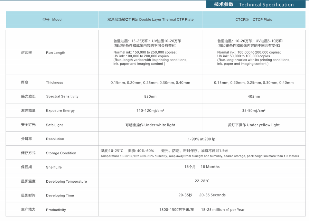Select the Run Length row label
The height and width of the screenshot is (221, 309).
tap(55, 53)
